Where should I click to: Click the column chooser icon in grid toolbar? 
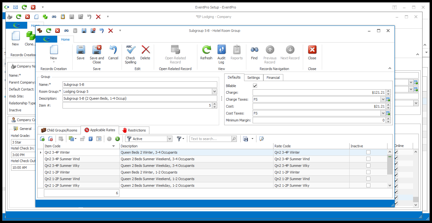(99, 139)
